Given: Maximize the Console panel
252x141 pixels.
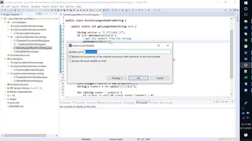Looking at the screenshot, I should coord(233,102).
